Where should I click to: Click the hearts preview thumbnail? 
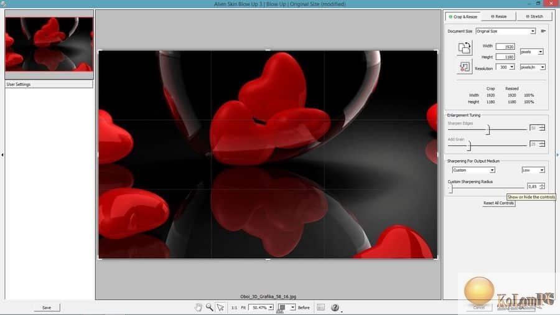click(49, 44)
